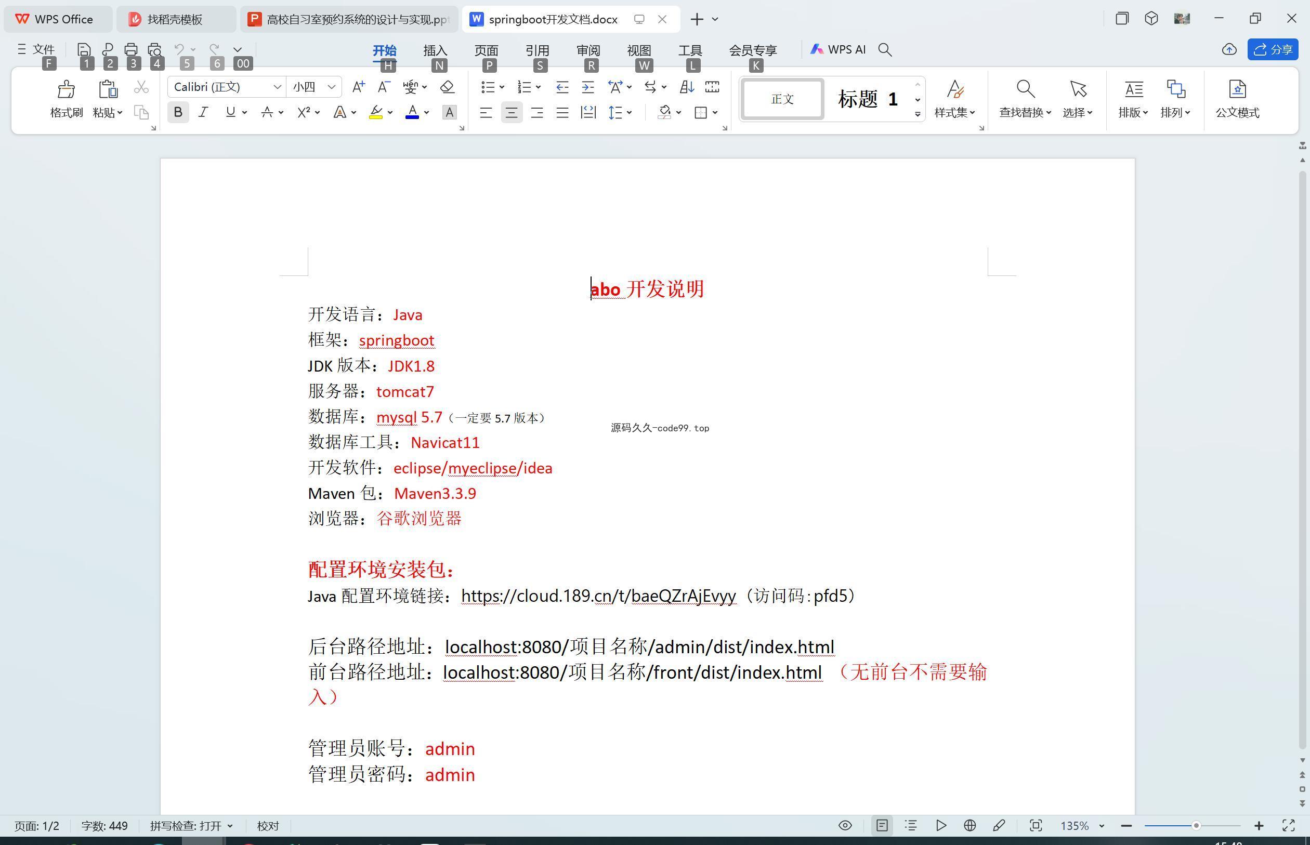Click the Sort icon in paragraph group
The width and height of the screenshot is (1310, 845).
point(687,87)
